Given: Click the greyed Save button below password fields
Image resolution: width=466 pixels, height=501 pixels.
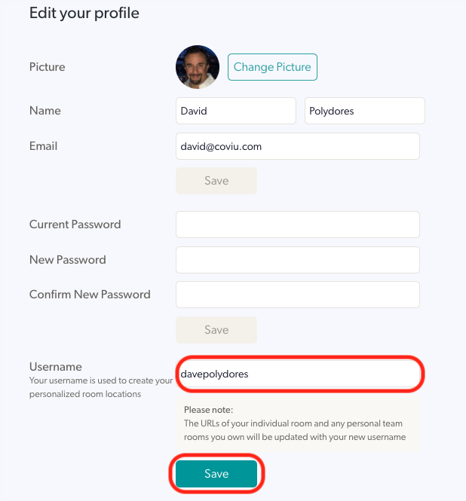Looking at the screenshot, I should (216, 330).
